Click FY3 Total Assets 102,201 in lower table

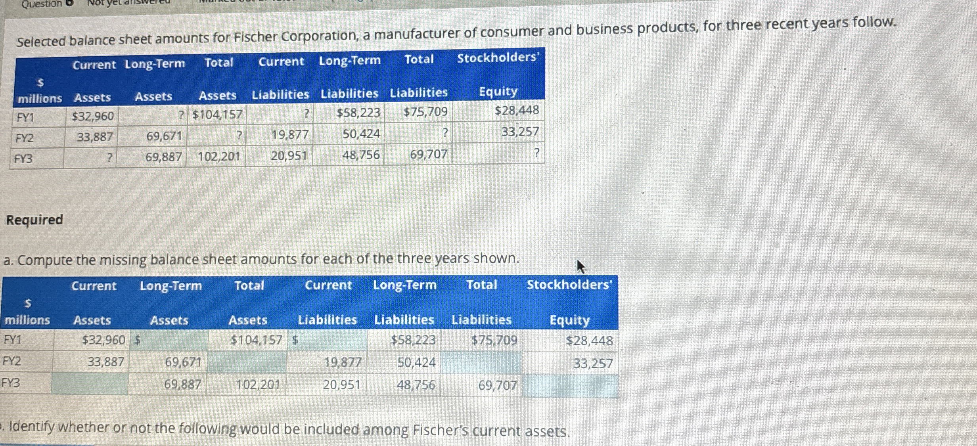tap(258, 384)
